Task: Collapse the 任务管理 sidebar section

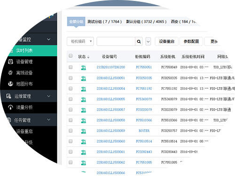Action: [x=49, y=120]
